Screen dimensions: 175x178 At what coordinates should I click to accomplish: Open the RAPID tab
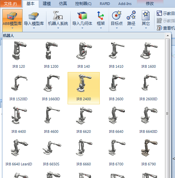(105, 4)
